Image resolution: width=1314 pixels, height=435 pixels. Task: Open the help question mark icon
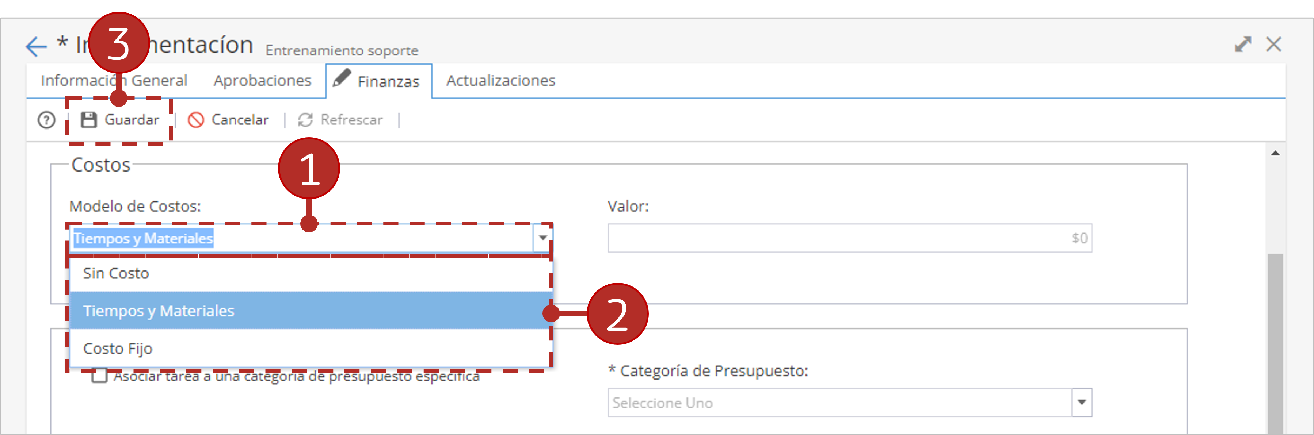(46, 120)
